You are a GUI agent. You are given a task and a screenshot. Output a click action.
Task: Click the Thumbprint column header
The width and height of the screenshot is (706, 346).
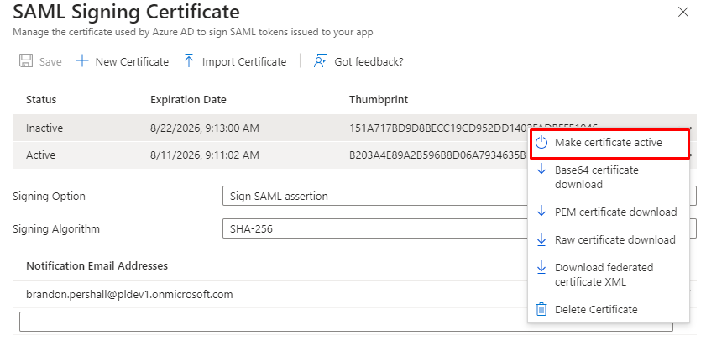coord(378,99)
